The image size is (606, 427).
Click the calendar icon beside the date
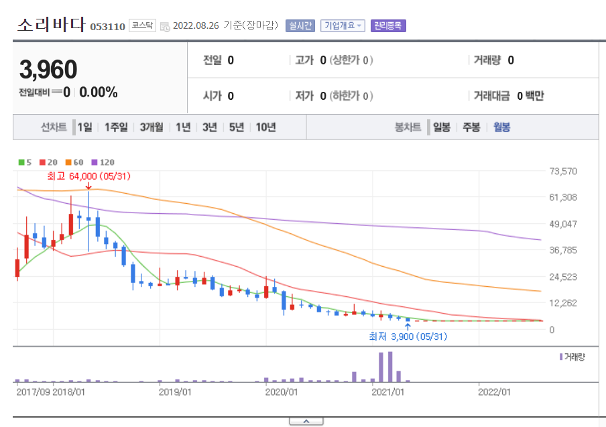[165, 27]
